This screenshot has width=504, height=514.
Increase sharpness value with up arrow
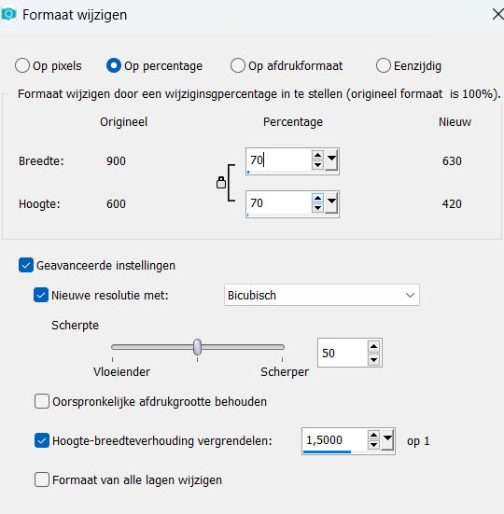pyautogui.click(x=373, y=346)
